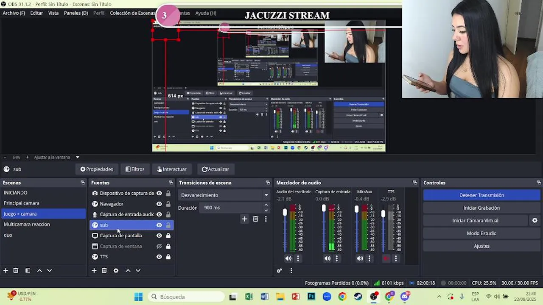Unlock the Captura de pantalla source

(x=168, y=236)
